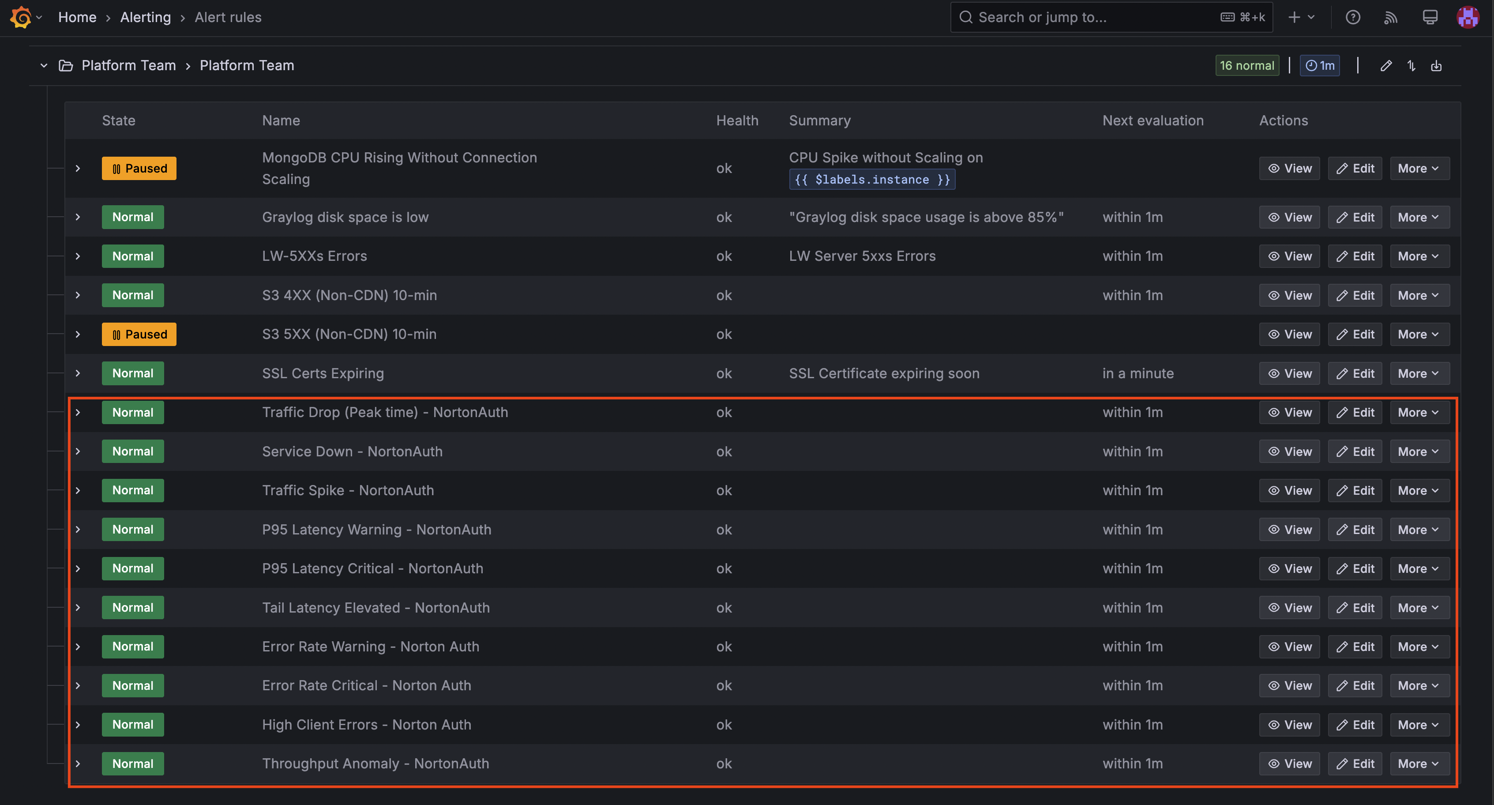Open More menu for MongoDB CPU rule
Viewport: 1494px width, 805px height.
(1419, 168)
